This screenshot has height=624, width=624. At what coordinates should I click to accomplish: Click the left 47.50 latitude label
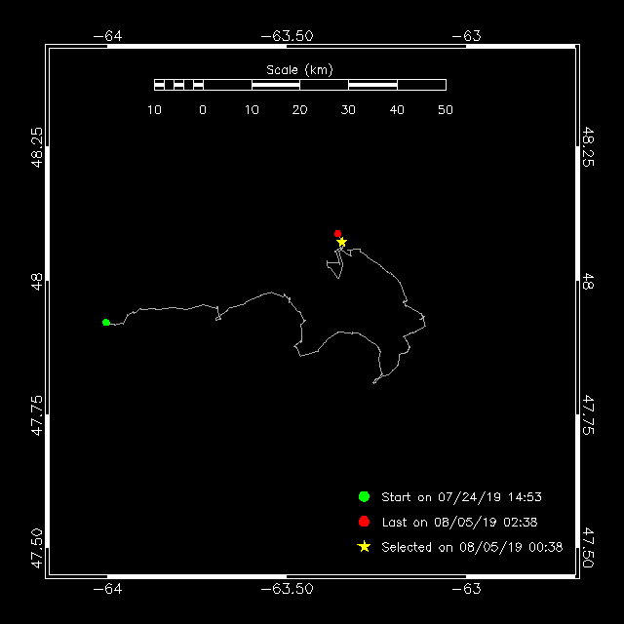click(37, 549)
